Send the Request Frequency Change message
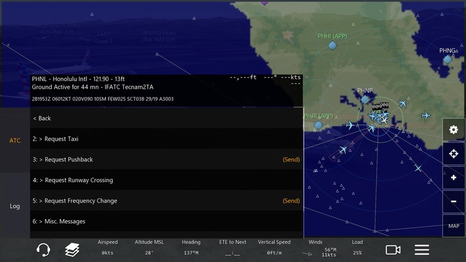The image size is (466, 262). (291, 201)
